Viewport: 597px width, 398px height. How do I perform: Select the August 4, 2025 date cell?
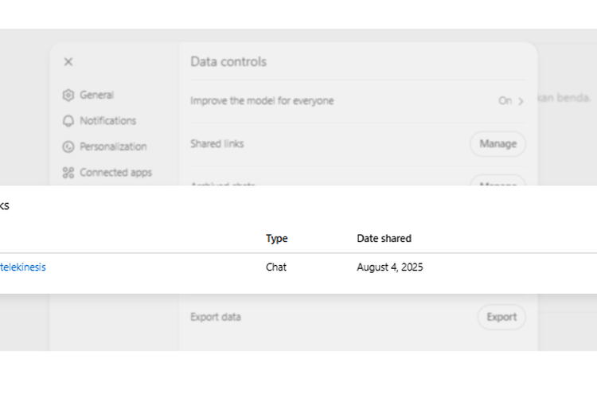tap(389, 267)
